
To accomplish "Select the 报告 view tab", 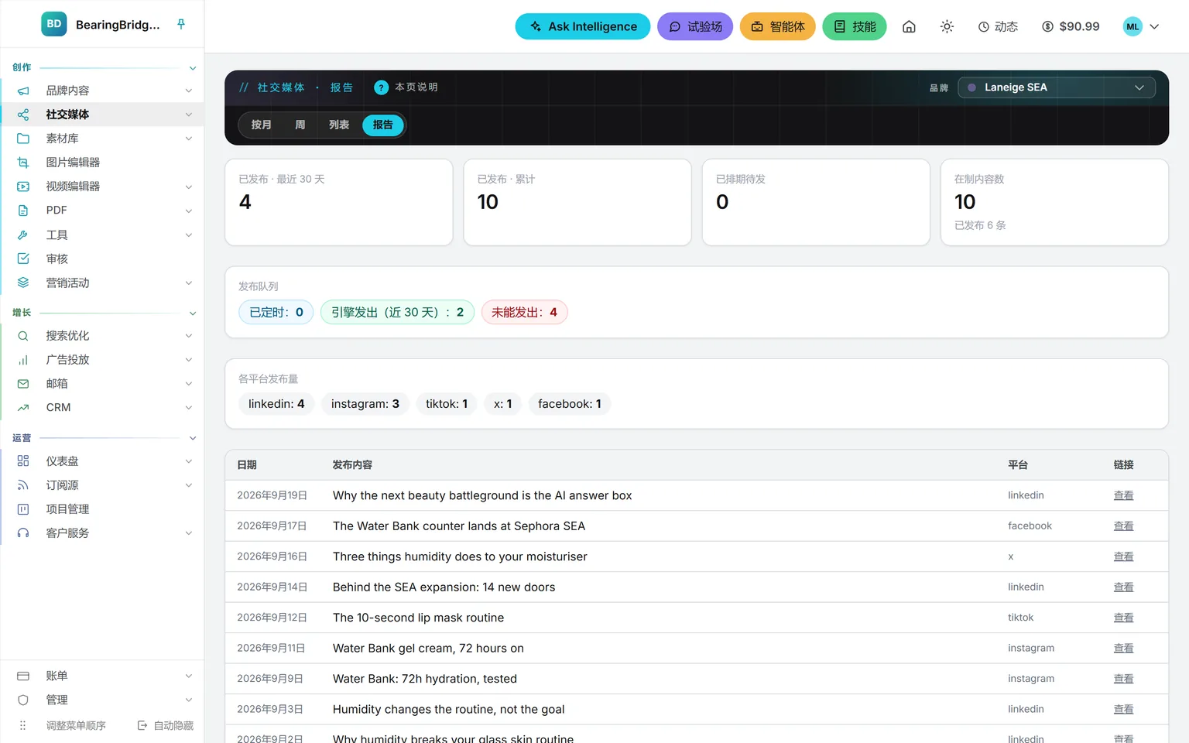I will pos(382,125).
